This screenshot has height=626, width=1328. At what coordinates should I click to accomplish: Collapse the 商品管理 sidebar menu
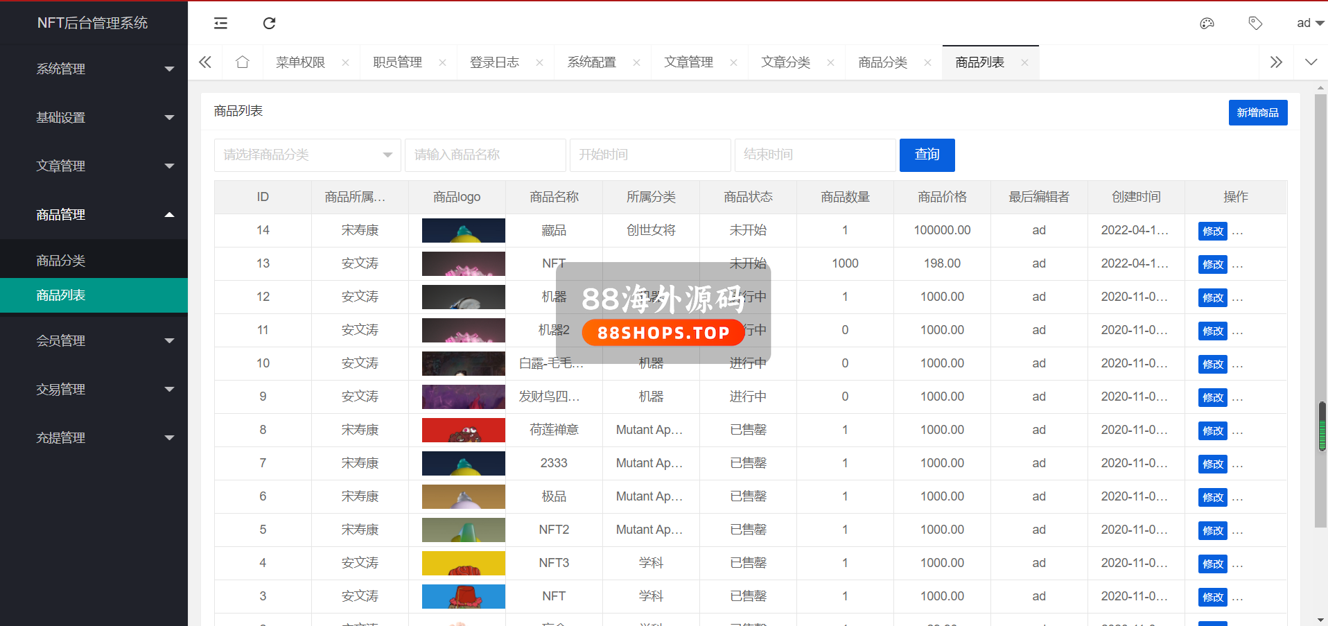click(x=94, y=215)
